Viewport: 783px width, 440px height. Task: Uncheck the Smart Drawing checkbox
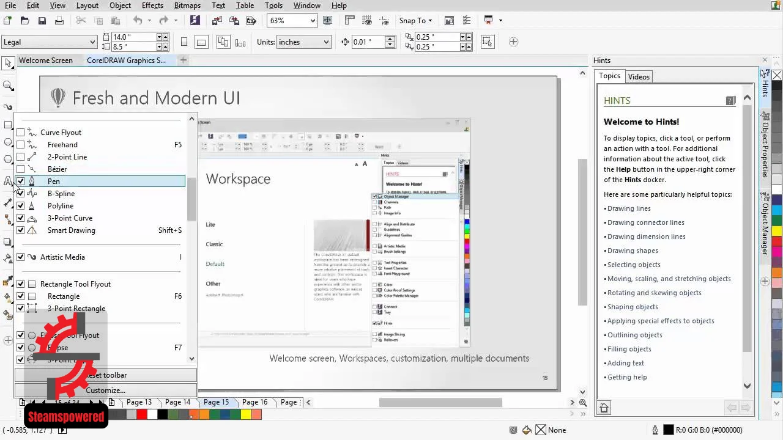[20, 230]
